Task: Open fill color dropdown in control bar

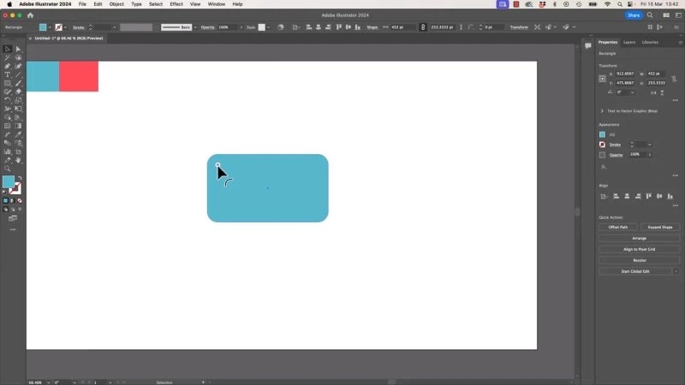Action: point(50,27)
